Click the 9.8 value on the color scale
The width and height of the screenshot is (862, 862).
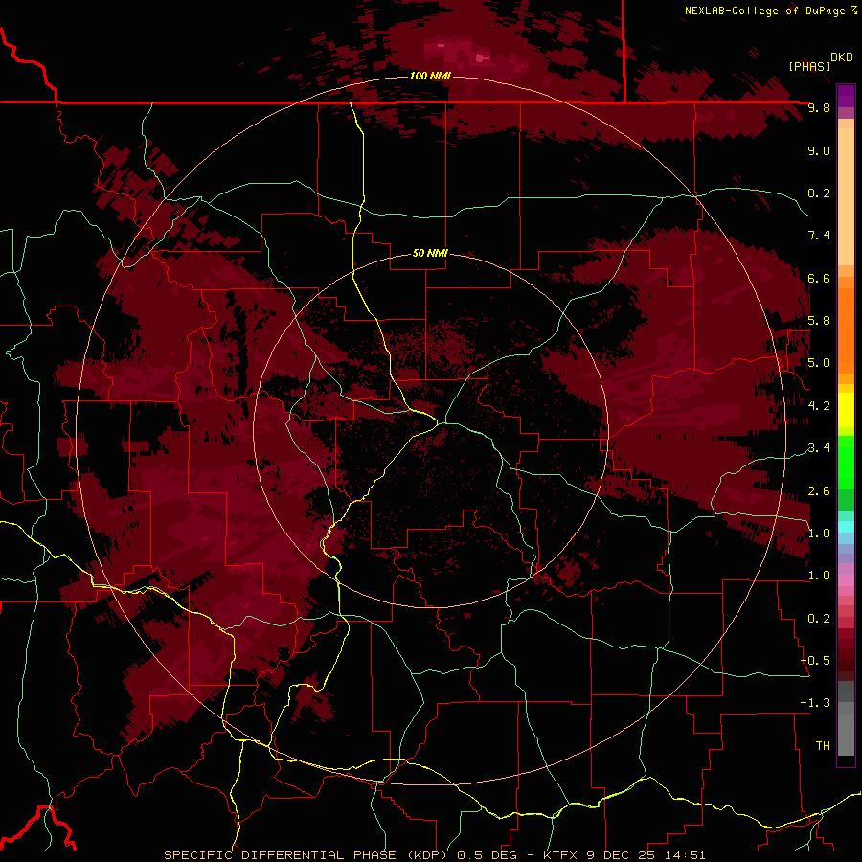(819, 108)
